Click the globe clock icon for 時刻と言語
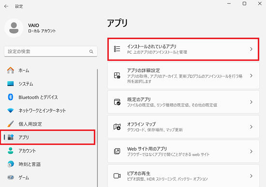266x187 pixels. pyautogui.click(x=11, y=164)
